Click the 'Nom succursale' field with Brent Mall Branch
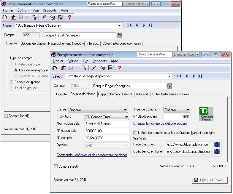This screenshot has height=194, width=233. point(107,124)
